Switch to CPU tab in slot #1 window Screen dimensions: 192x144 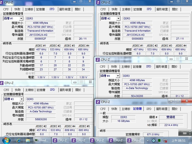tap(6, 9)
